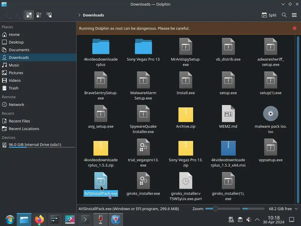Open the wine glass taskbar app
The width and height of the screenshot is (301, 226).
[101, 220]
